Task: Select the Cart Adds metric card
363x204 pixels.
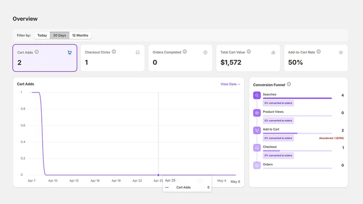Action: (44, 58)
